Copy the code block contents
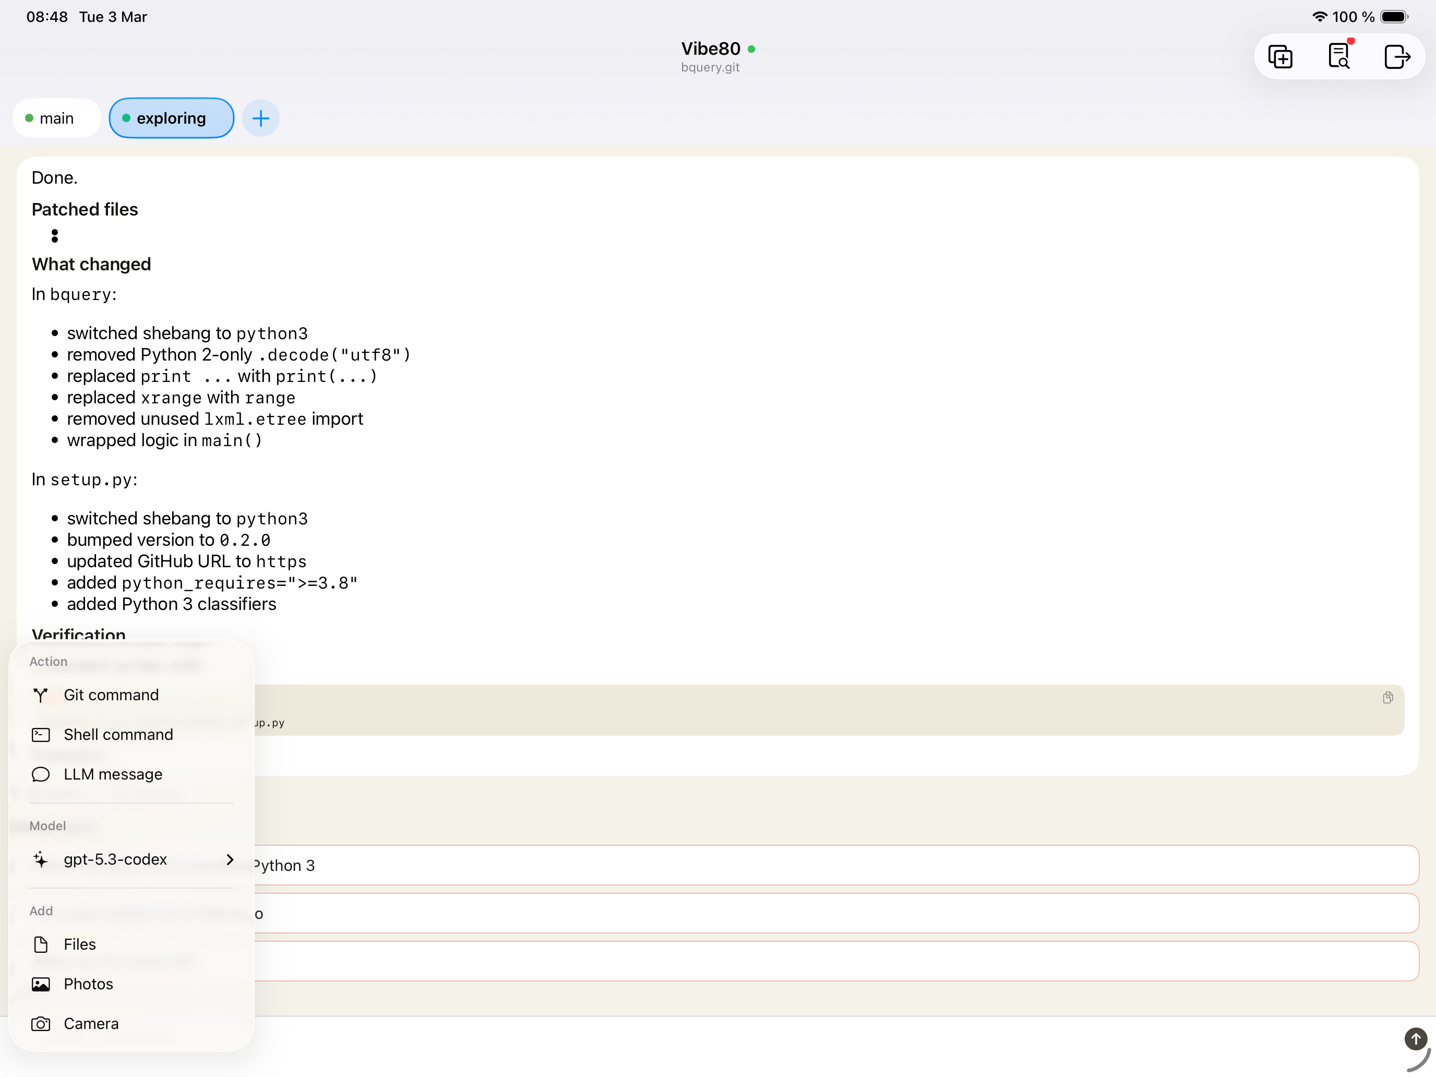Screen dimensions: 1436x1077 pos(1387,697)
